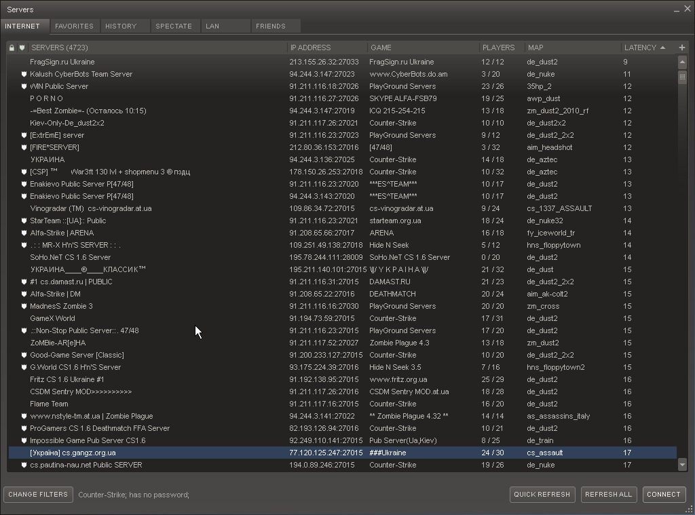
Task: Select the Vinogradar (TM) cs-vinogradar.at.ua row
Action: 342,208
